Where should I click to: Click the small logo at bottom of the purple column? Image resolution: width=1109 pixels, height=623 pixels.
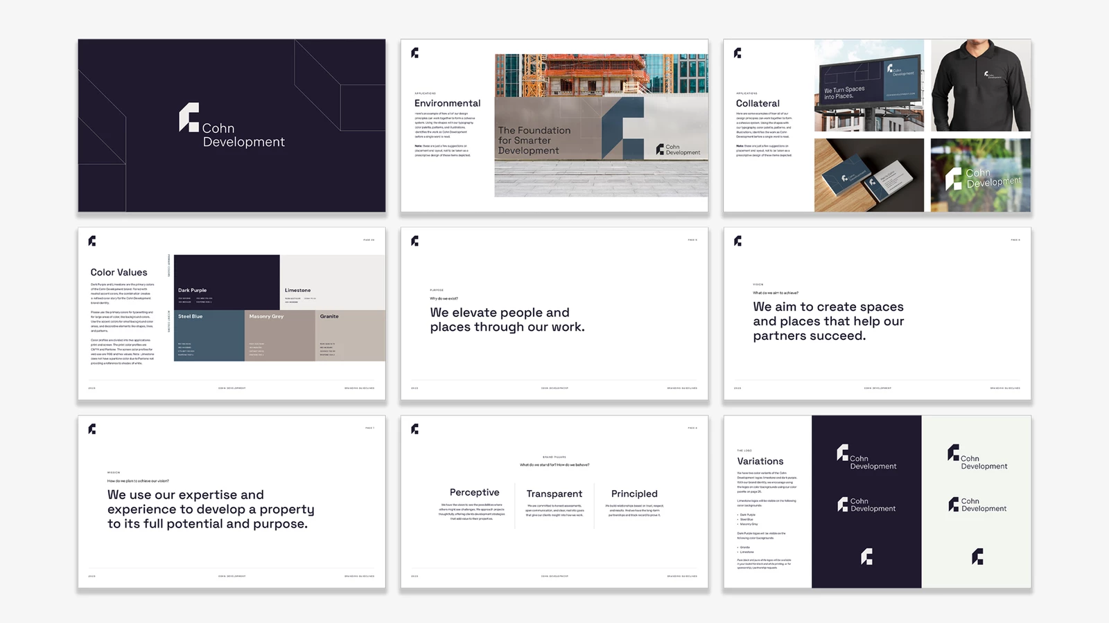click(x=866, y=555)
